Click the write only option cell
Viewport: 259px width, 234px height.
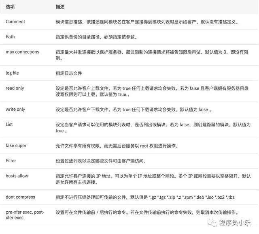15,109
